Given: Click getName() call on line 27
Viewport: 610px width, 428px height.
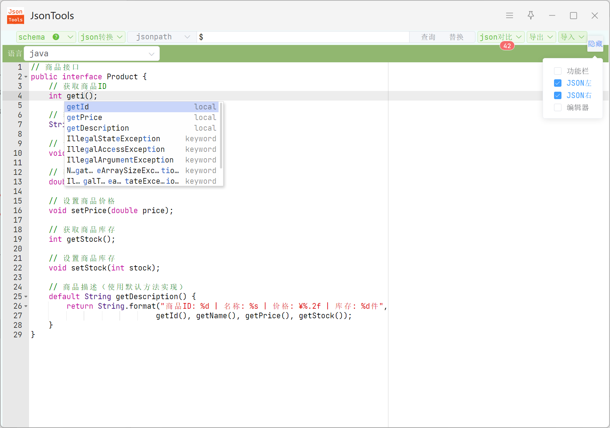Looking at the screenshot, I should (216, 316).
